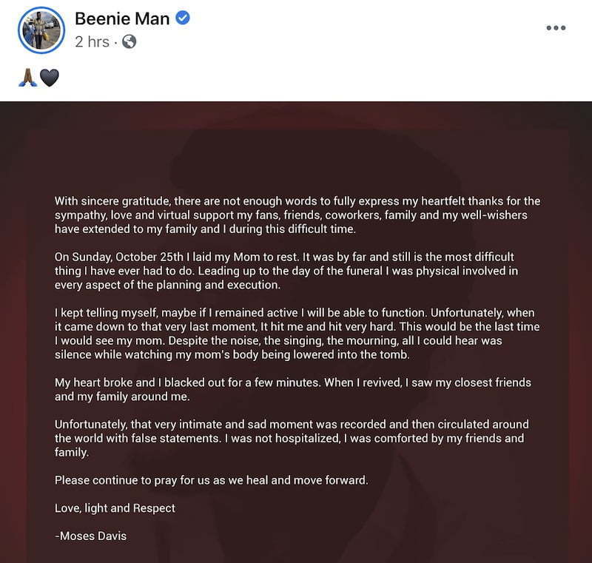Open the '2 hrs' post timestamp
Image resolution: width=592 pixels, height=563 pixels.
92,42
